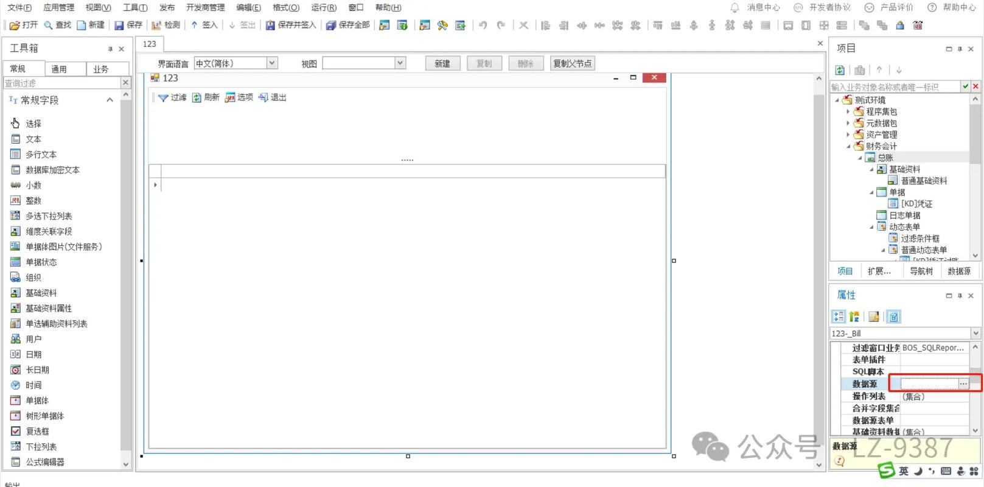Click the confirm checkmark beside project search
This screenshot has width=984, height=487.
point(965,86)
